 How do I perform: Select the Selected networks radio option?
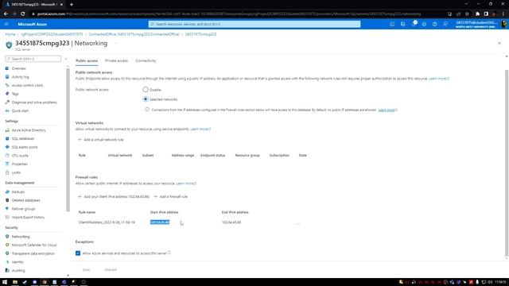click(146, 99)
